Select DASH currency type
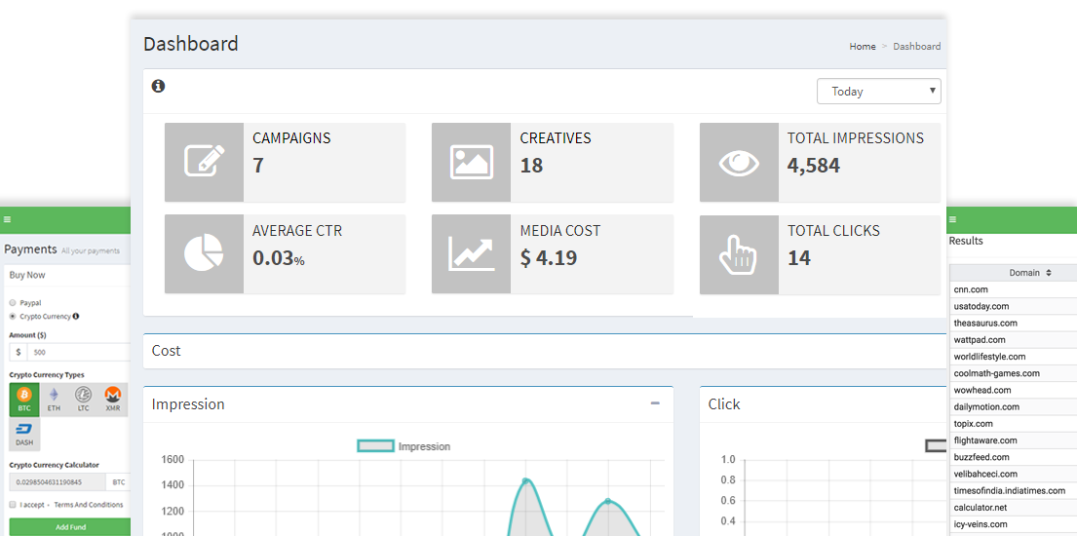The width and height of the screenshot is (1077, 536). (24, 434)
